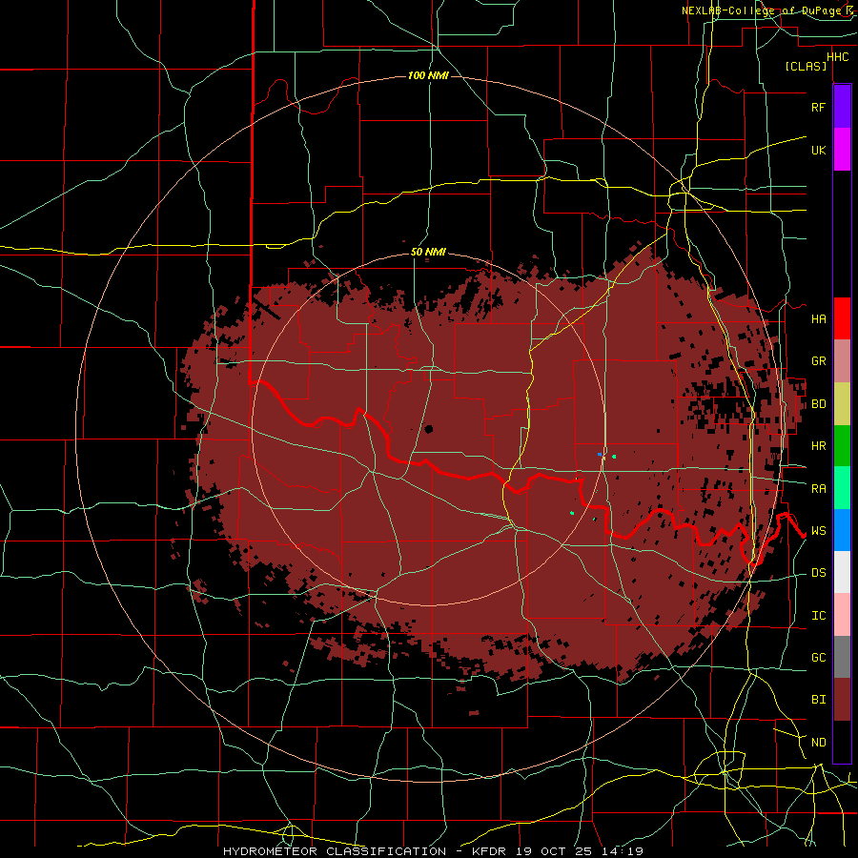The height and width of the screenshot is (858, 858).
Task: Click the "RA" legend label
Action: coord(818,489)
